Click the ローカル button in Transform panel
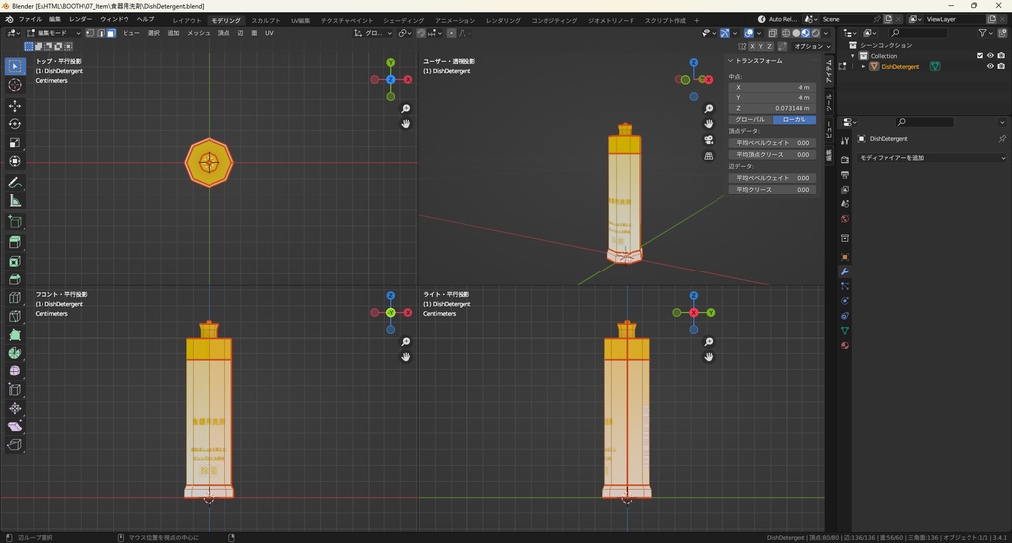 click(794, 119)
